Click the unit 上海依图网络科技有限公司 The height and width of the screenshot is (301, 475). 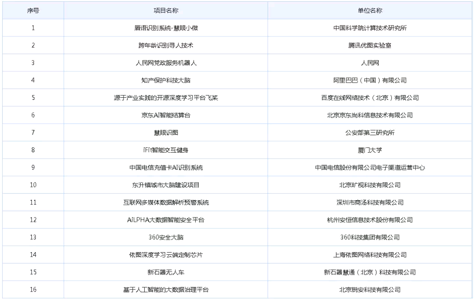370,255
